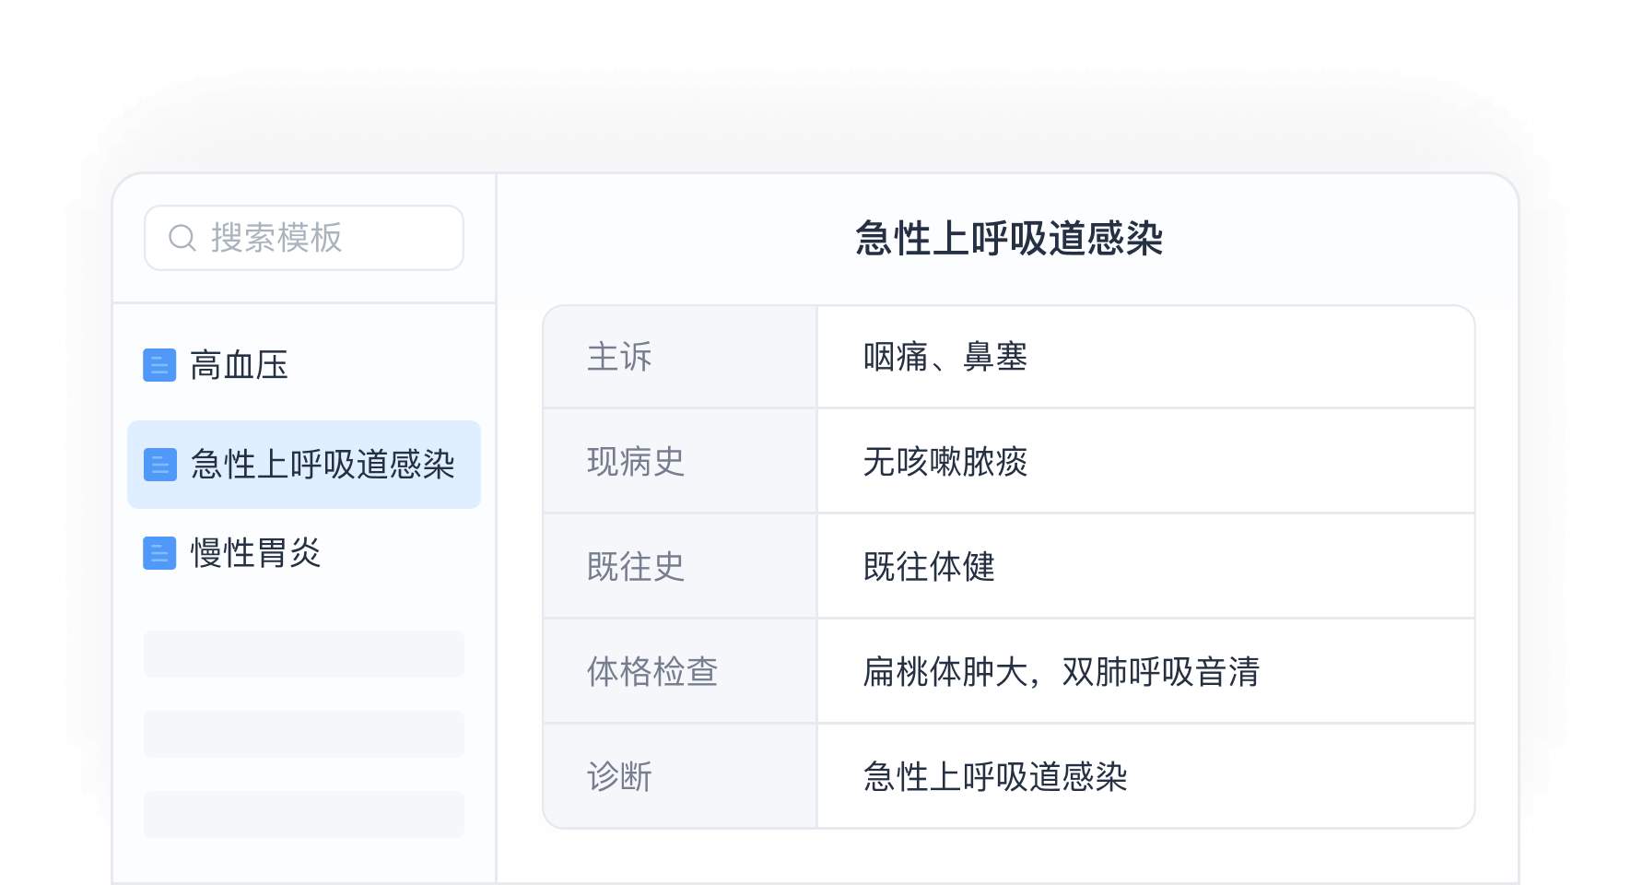
Task: Open the 慢性胃炎 template label
Action: [255, 553]
